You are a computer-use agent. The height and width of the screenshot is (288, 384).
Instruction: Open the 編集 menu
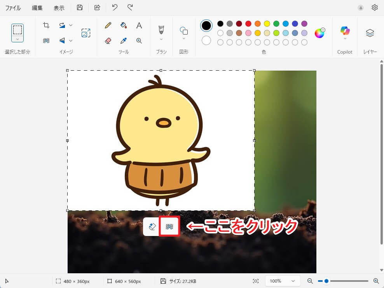pos(37,8)
